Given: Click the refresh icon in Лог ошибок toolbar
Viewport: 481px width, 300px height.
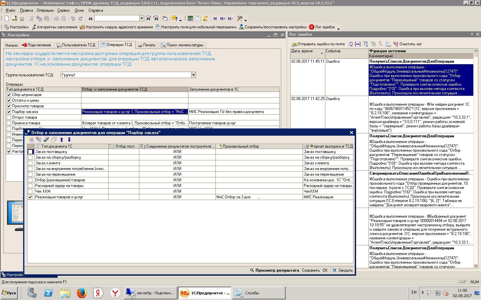Looking at the screenshot, I should (350, 44).
